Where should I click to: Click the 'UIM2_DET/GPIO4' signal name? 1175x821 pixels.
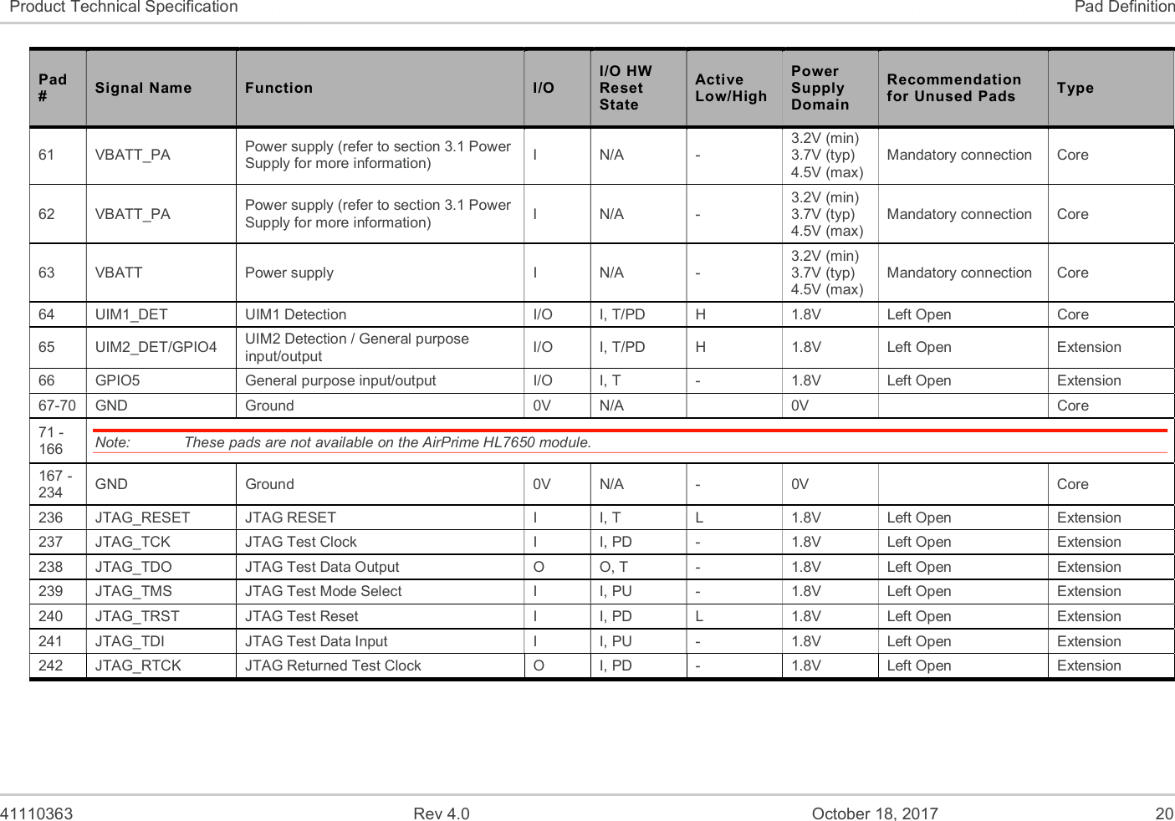156,347
